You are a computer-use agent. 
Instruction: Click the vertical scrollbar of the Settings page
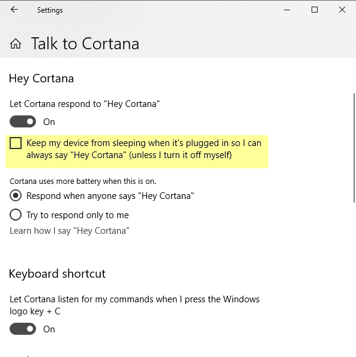pyautogui.click(x=354, y=147)
